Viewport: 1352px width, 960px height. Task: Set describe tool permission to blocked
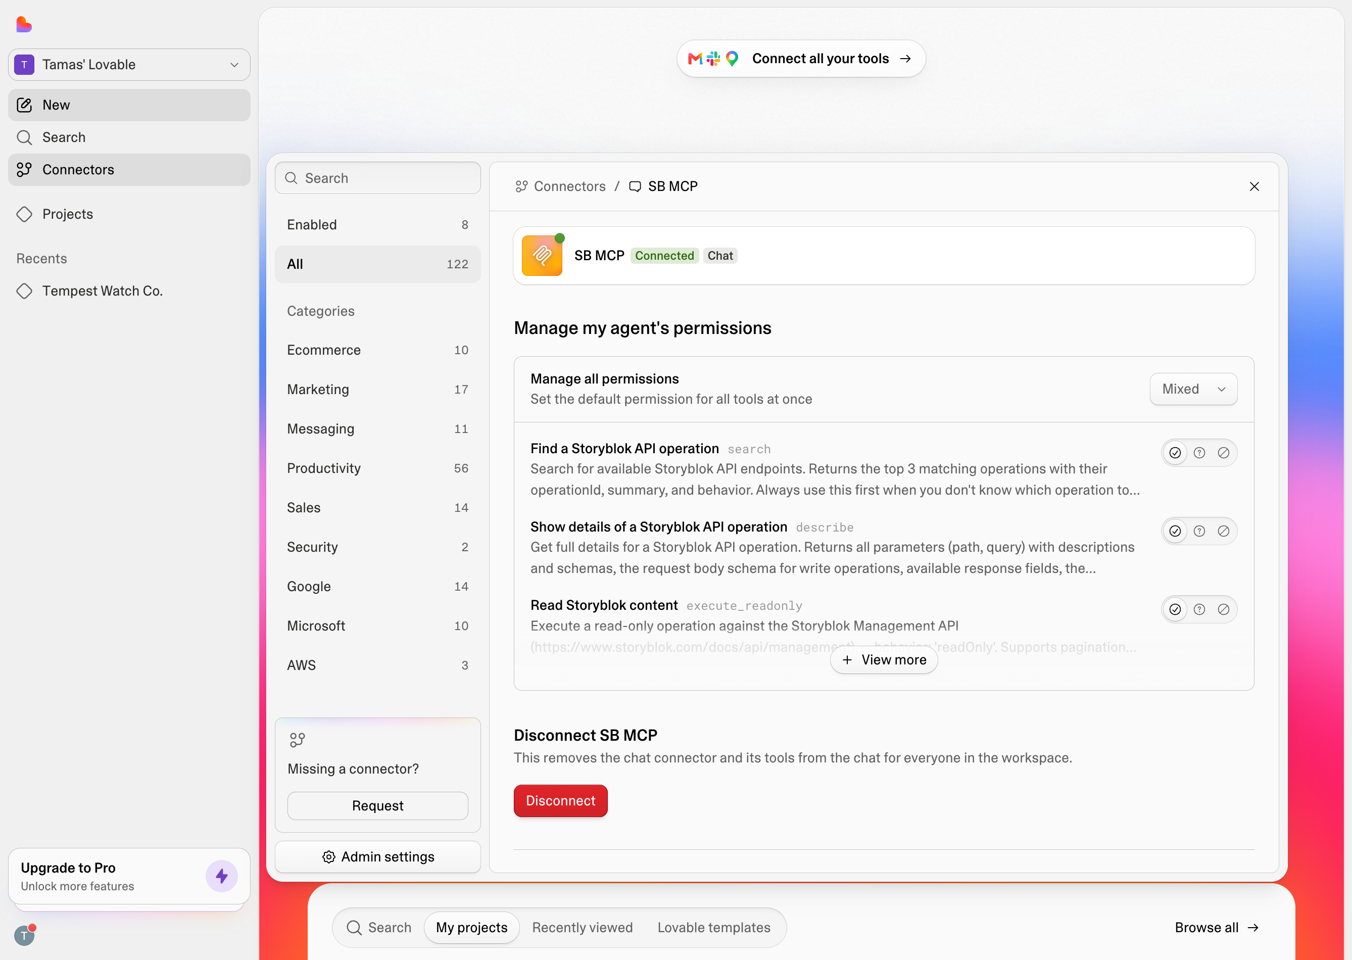tap(1224, 531)
